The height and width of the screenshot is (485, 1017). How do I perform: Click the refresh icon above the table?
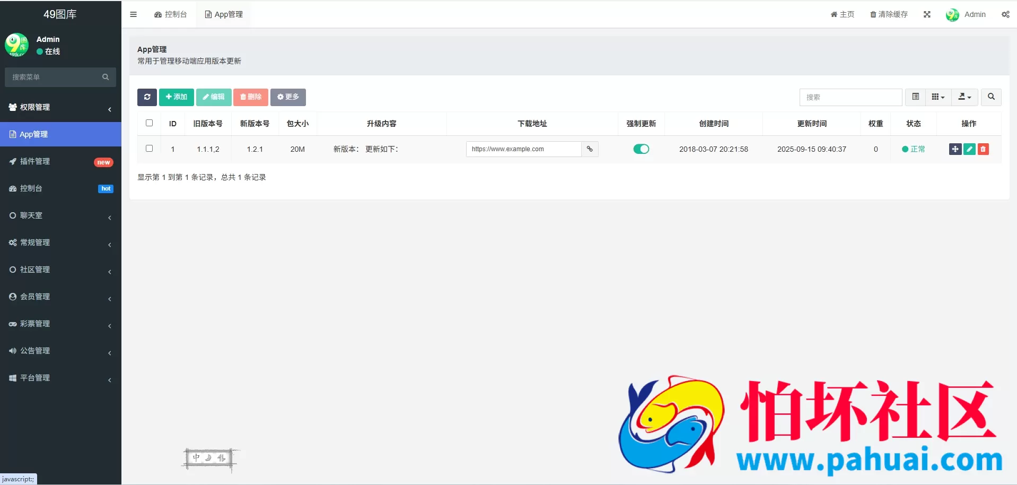point(147,97)
